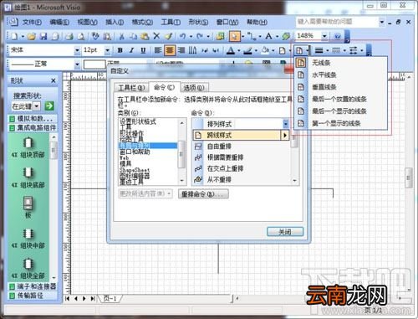The height and width of the screenshot is (319, 418).
Task: Click the 重排命令 button
Action: (203, 194)
